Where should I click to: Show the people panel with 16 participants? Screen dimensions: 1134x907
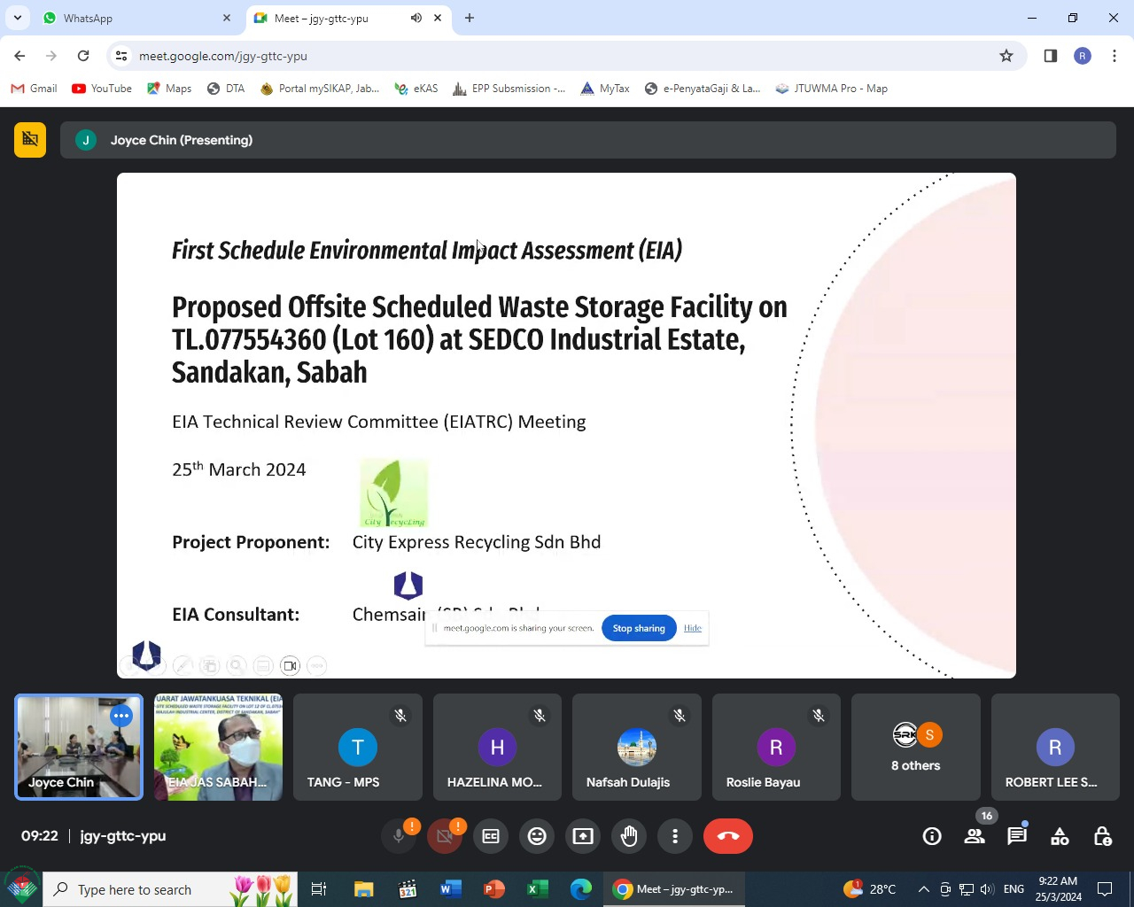tap(975, 836)
